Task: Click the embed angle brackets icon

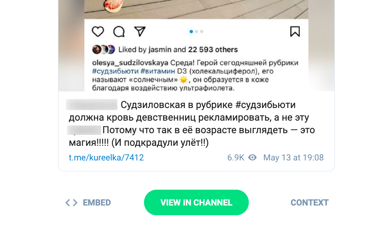Action: click(x=71, y=203)
